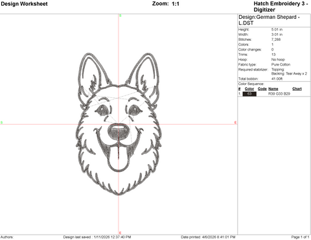Viewport: 311px width, 240px height.
Task: Click the Stitches label
Action: [x=245, y=40]
